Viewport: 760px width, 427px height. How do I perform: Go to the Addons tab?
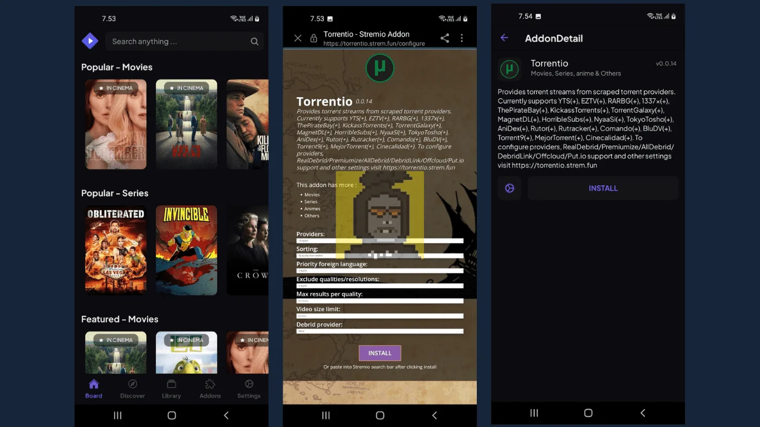[x=210, y=389]
